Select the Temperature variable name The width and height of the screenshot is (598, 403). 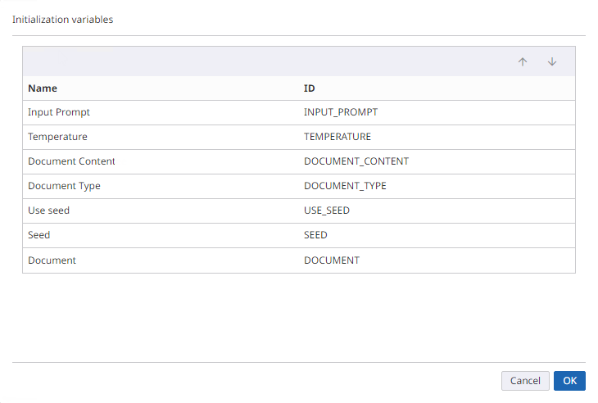(57, 137)
